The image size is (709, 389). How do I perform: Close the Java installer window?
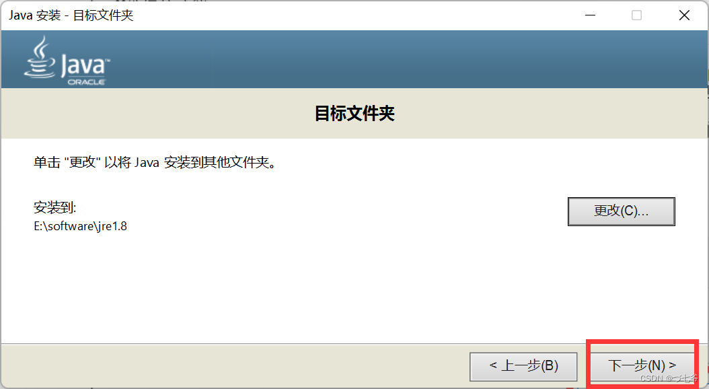[684, 15]
